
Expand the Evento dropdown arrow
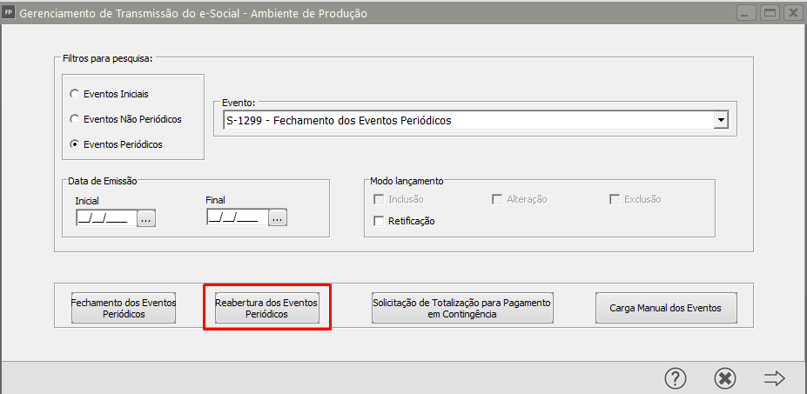tap(720, 121)
